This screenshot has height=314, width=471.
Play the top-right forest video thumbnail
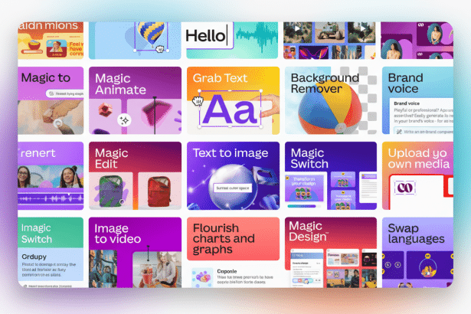pyautogui.click(x=361, y=32)
